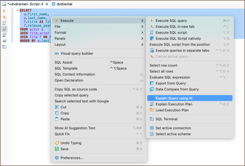Choose Execute SQL Script natively
This screenshot has width=245, height=166.
point(178,39)
